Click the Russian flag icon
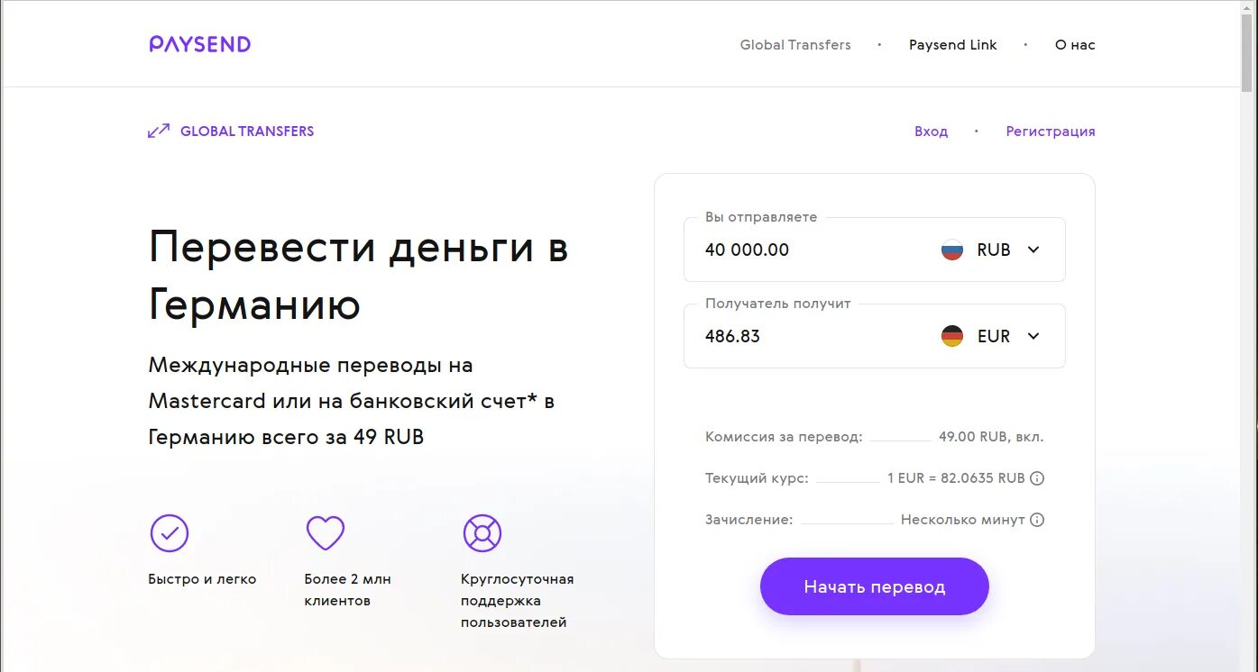Image resolution: width=1258 pixels, height=672 pixels. coord(952,250)
